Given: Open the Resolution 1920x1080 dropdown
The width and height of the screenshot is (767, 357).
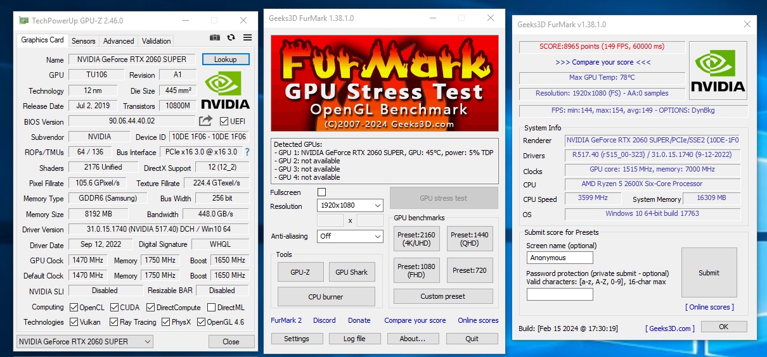Looking at the screenshot, I should [x=350, y=206].
